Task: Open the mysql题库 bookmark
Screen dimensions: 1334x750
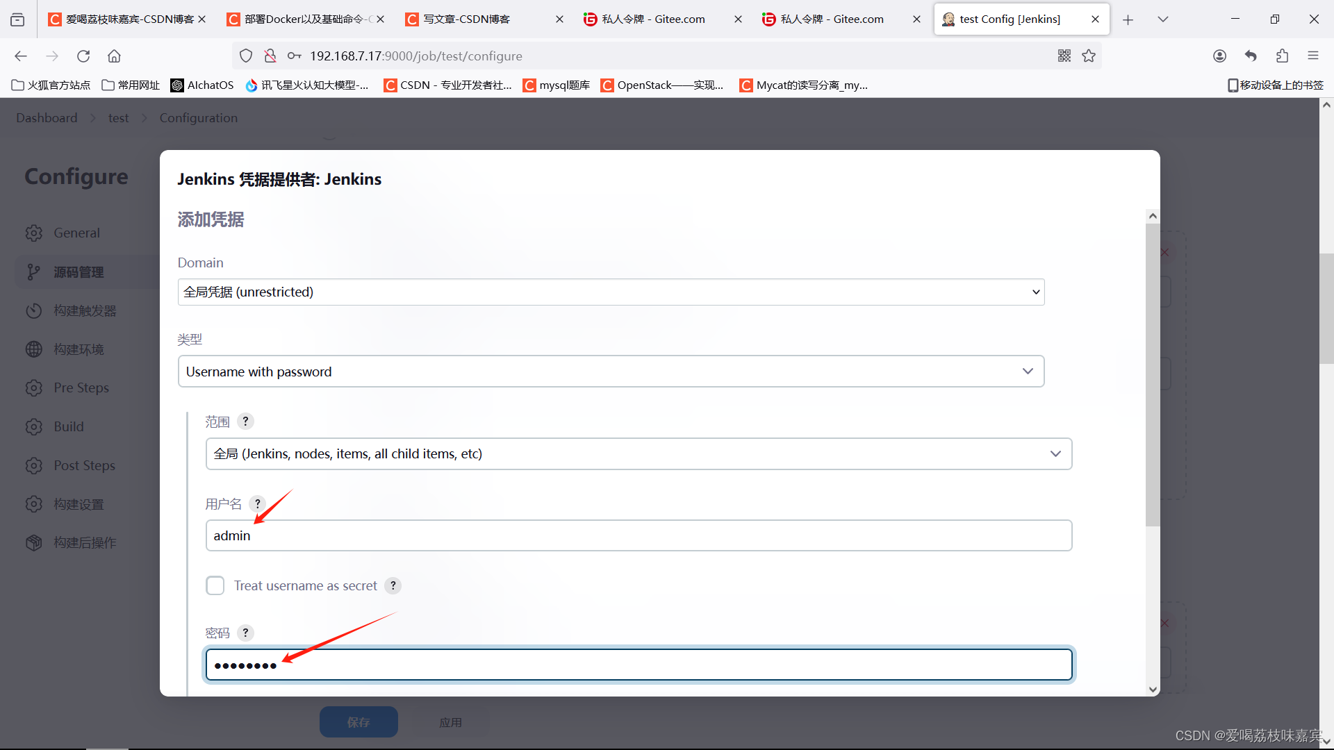Action: (x=557, y=85)
